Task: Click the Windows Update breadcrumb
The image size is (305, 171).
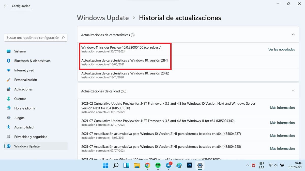Action: pyautogui.click(x=103, y=18)
